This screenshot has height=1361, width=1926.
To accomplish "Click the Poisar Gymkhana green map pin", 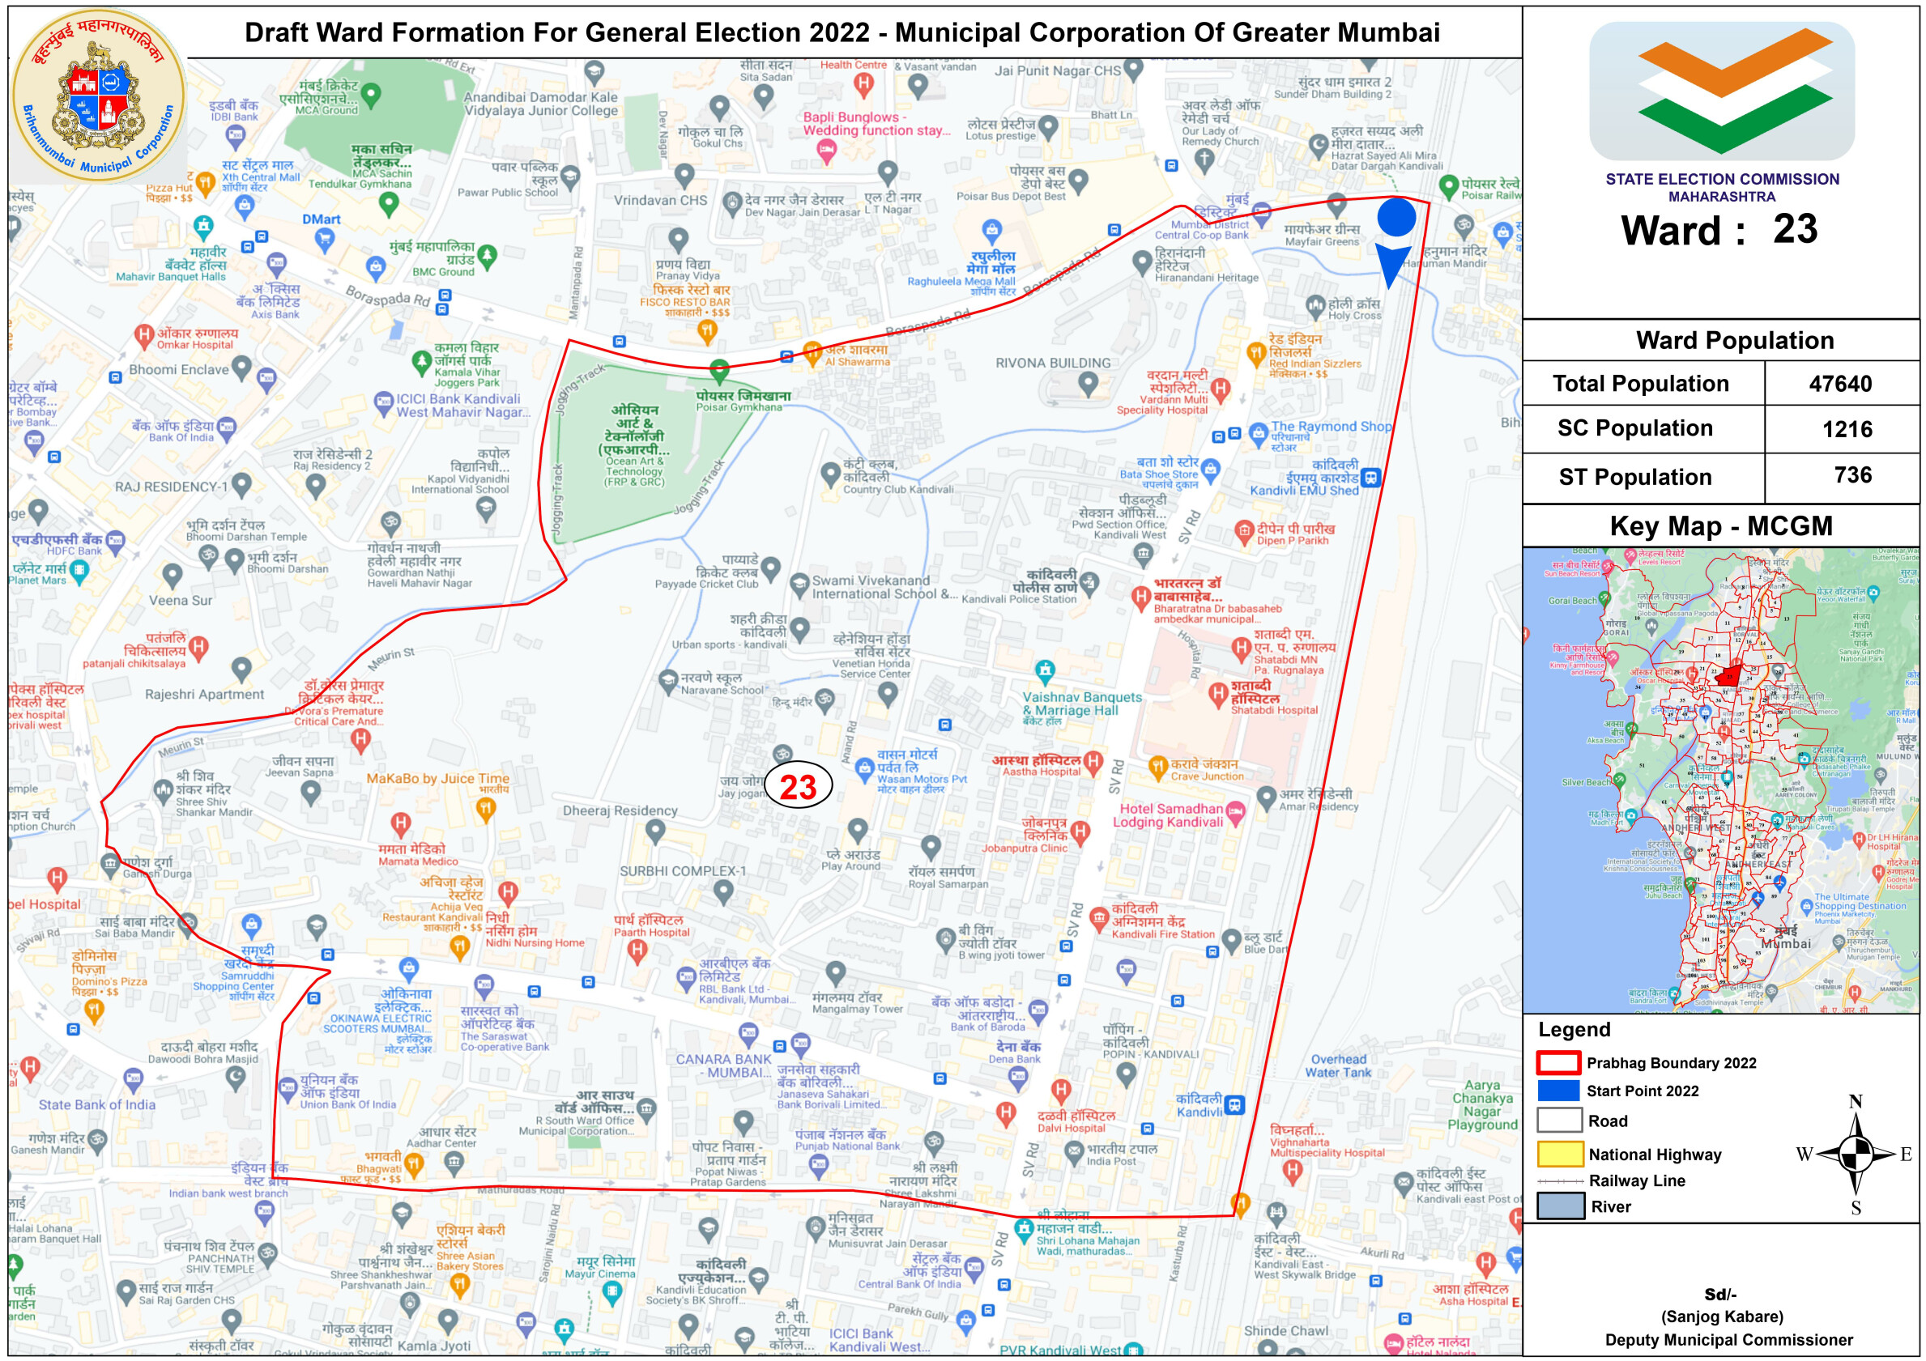I will pyautogui.click(x=719, y=370).
